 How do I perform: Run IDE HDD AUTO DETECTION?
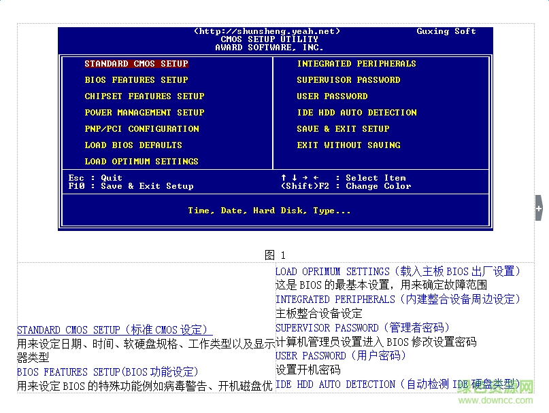pyautogui.click(x=356, y=112)
